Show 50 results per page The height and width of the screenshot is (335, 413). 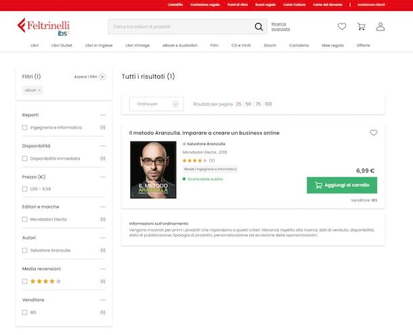(x=248, y=104)
